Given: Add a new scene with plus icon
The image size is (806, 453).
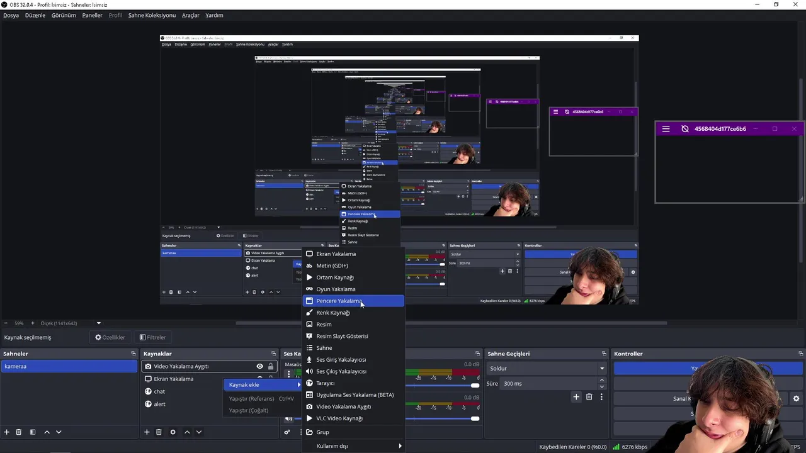Looking at the screenshot, I should [7, 432].
